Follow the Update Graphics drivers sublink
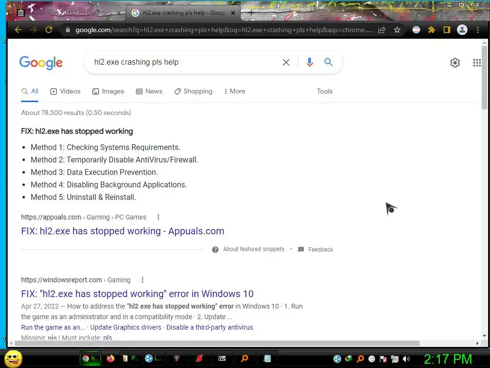The image size is (490, 368). (x=126, y=327)
